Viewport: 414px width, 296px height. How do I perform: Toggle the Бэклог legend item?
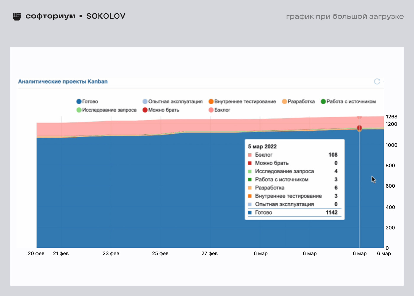click(x=219, y=110)
